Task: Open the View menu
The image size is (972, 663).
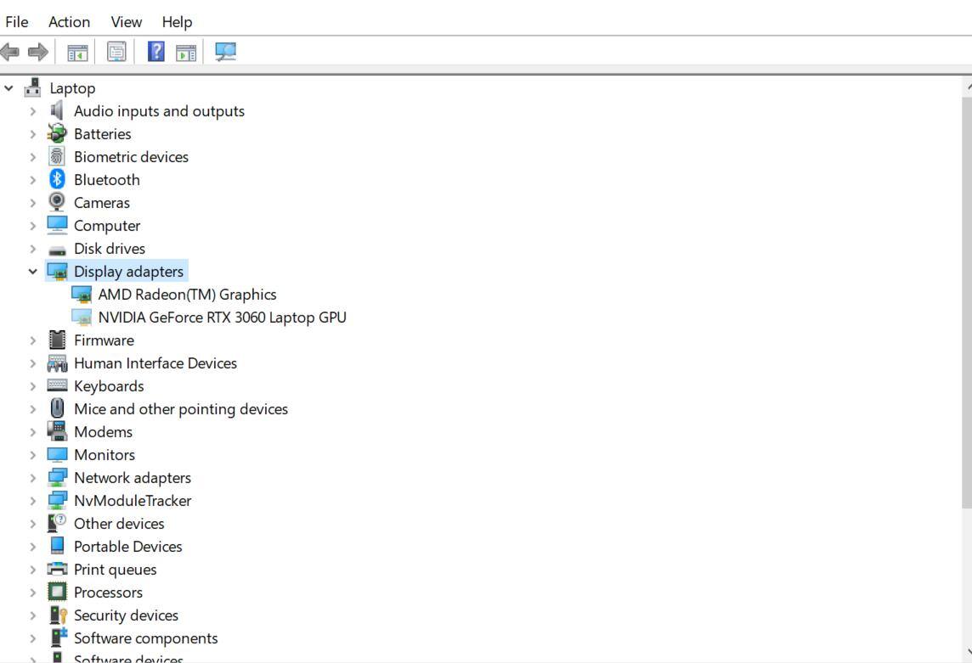Action: (x=126, y=22)
